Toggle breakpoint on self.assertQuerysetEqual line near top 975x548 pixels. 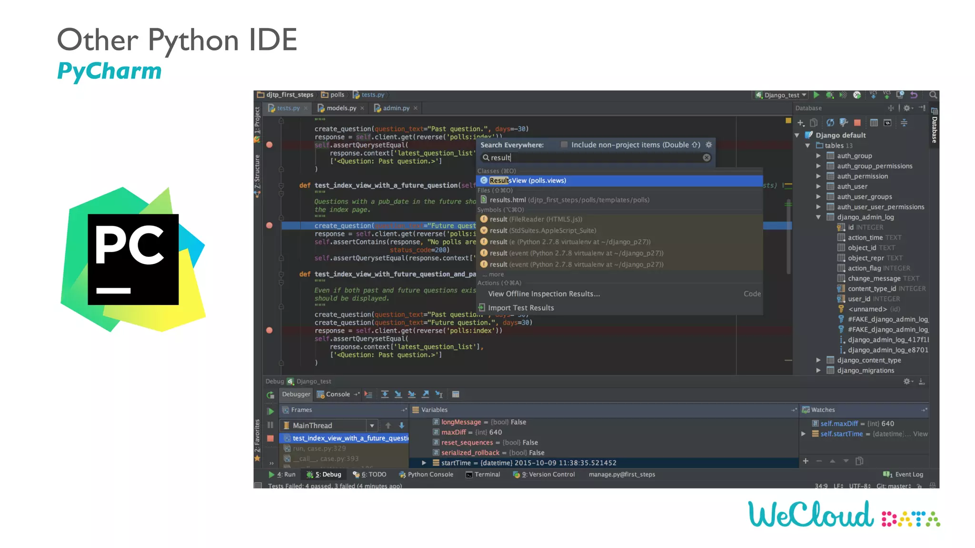click(x=269, y=145)
